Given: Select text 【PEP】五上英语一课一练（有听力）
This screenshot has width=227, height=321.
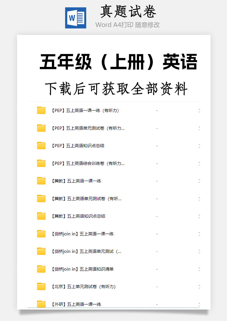Looking at the screenshot, I should [85, 111].
